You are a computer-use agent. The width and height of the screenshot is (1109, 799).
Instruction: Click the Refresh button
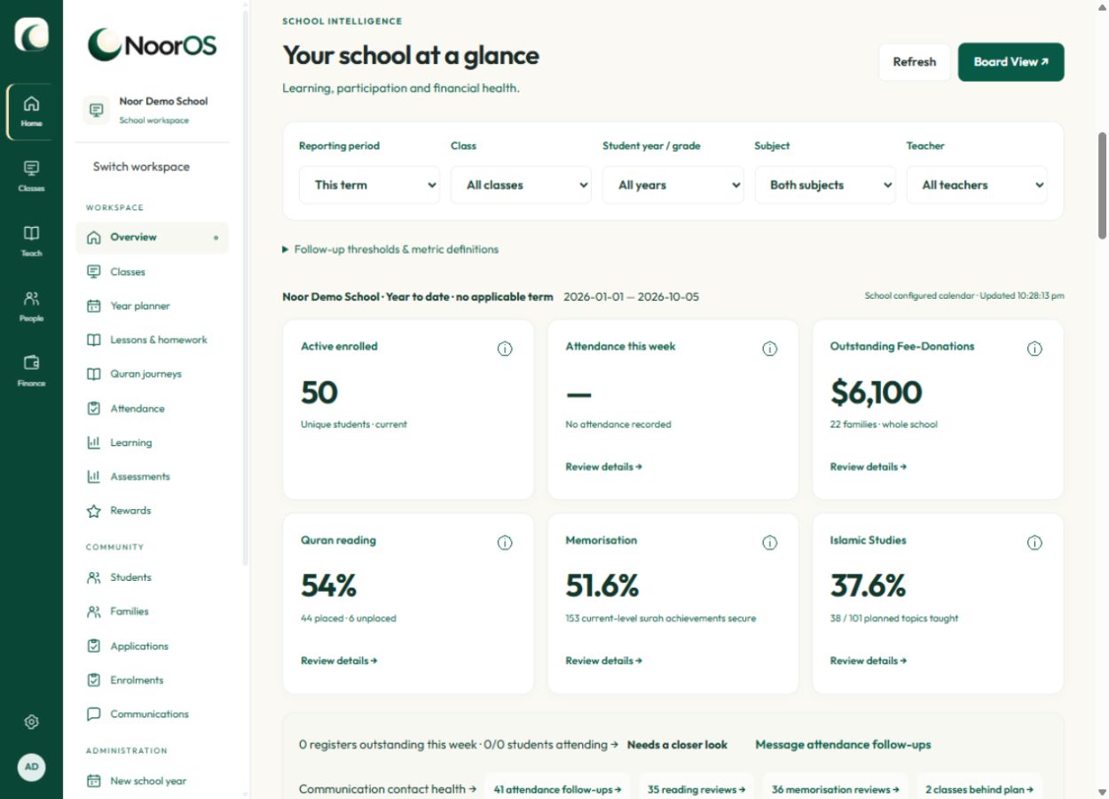914,62
